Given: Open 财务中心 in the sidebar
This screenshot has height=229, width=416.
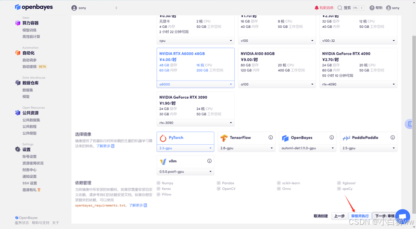Looking at the screenshot, I should coord(29,170).
